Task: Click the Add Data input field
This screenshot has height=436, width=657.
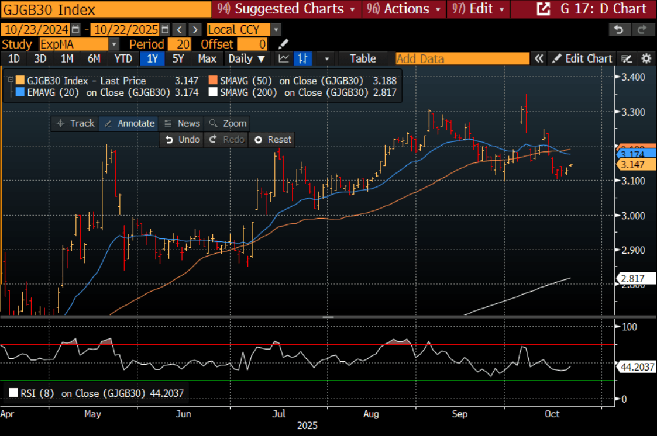Action: click(462, 58)
